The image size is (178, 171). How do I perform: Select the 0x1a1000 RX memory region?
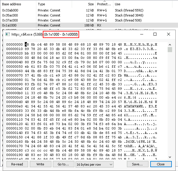(18, 25)
